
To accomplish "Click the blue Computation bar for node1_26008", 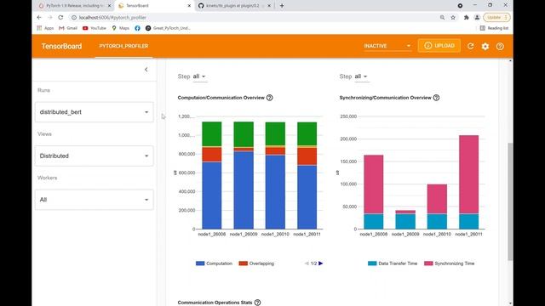I will pyautogui.click(x=212, y=195).
